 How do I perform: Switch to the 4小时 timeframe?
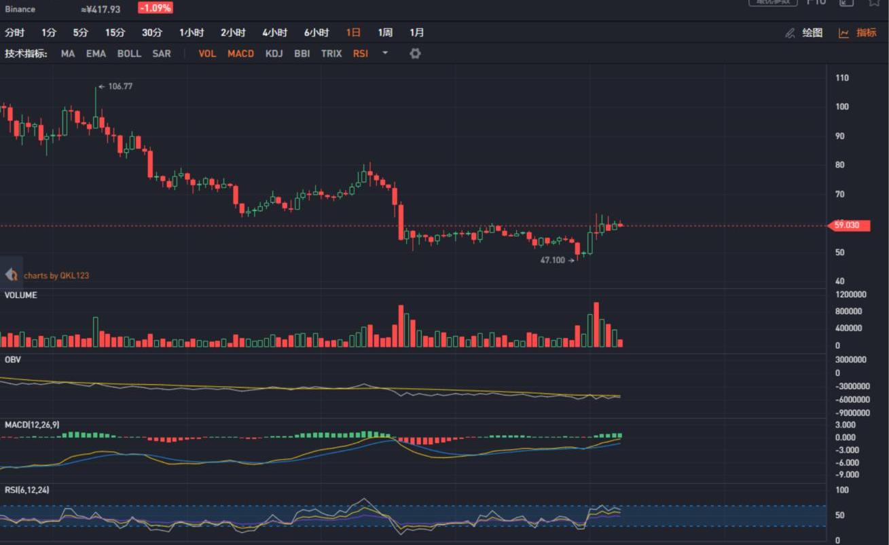(x=274, y=33)
